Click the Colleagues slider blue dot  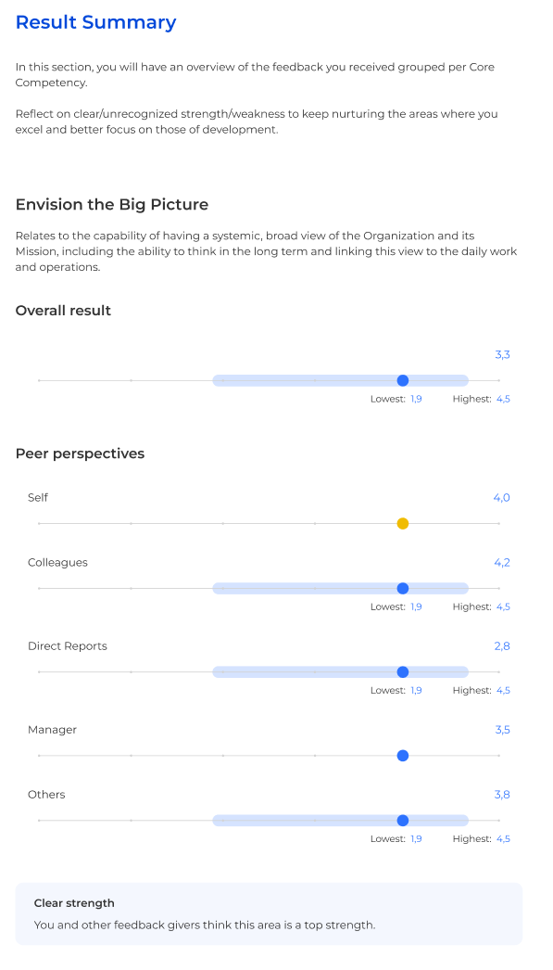pos(403,588)
